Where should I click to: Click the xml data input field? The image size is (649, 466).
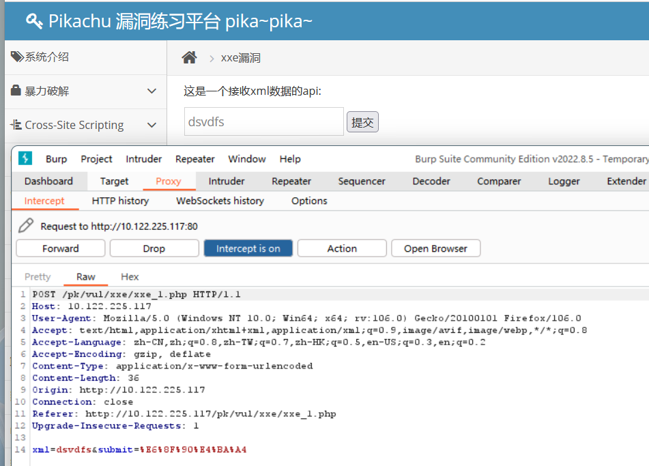point(263,121)
